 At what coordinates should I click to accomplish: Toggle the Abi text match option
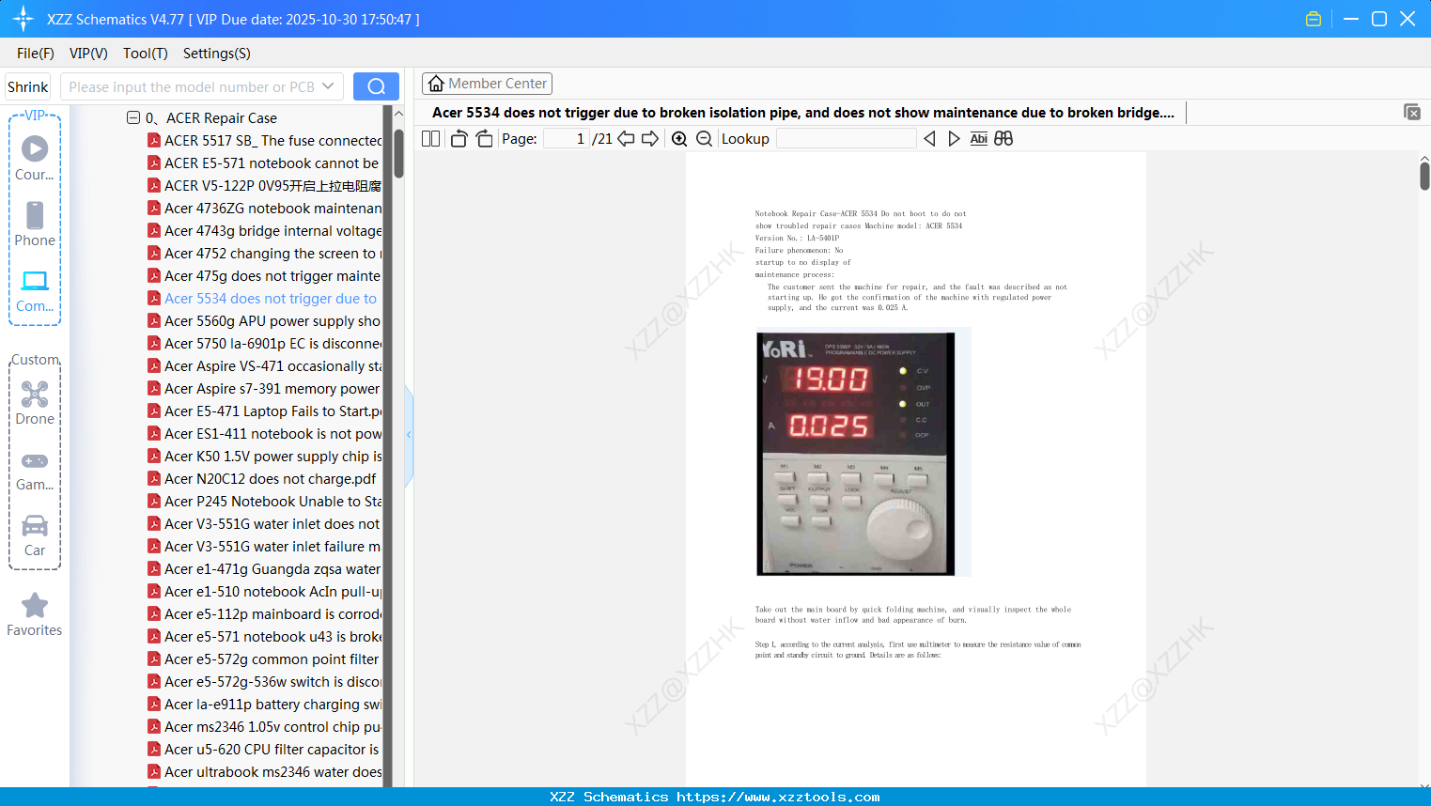(x=979, y=139)
